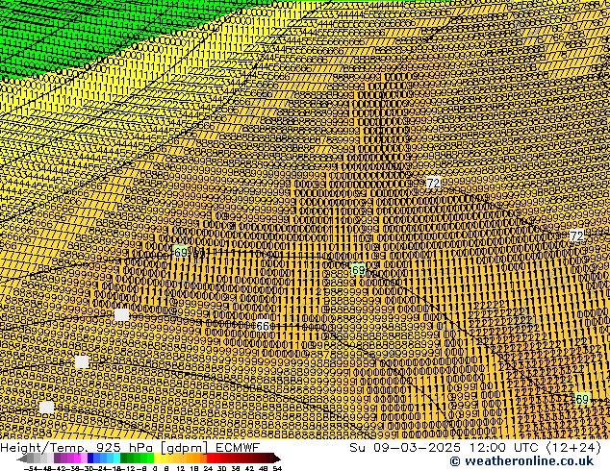The image size is (610, 471).
Task: Pick the dark purple swatch above -42
Action: tap(57, 459)
